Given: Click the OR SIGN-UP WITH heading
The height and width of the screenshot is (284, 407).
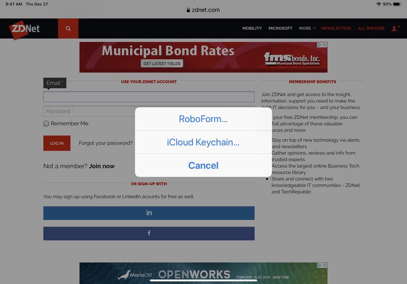Looking at the screenshot, I should coord(149,184).
